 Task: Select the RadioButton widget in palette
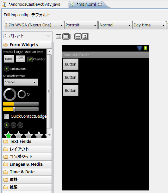tap(15, 69)
